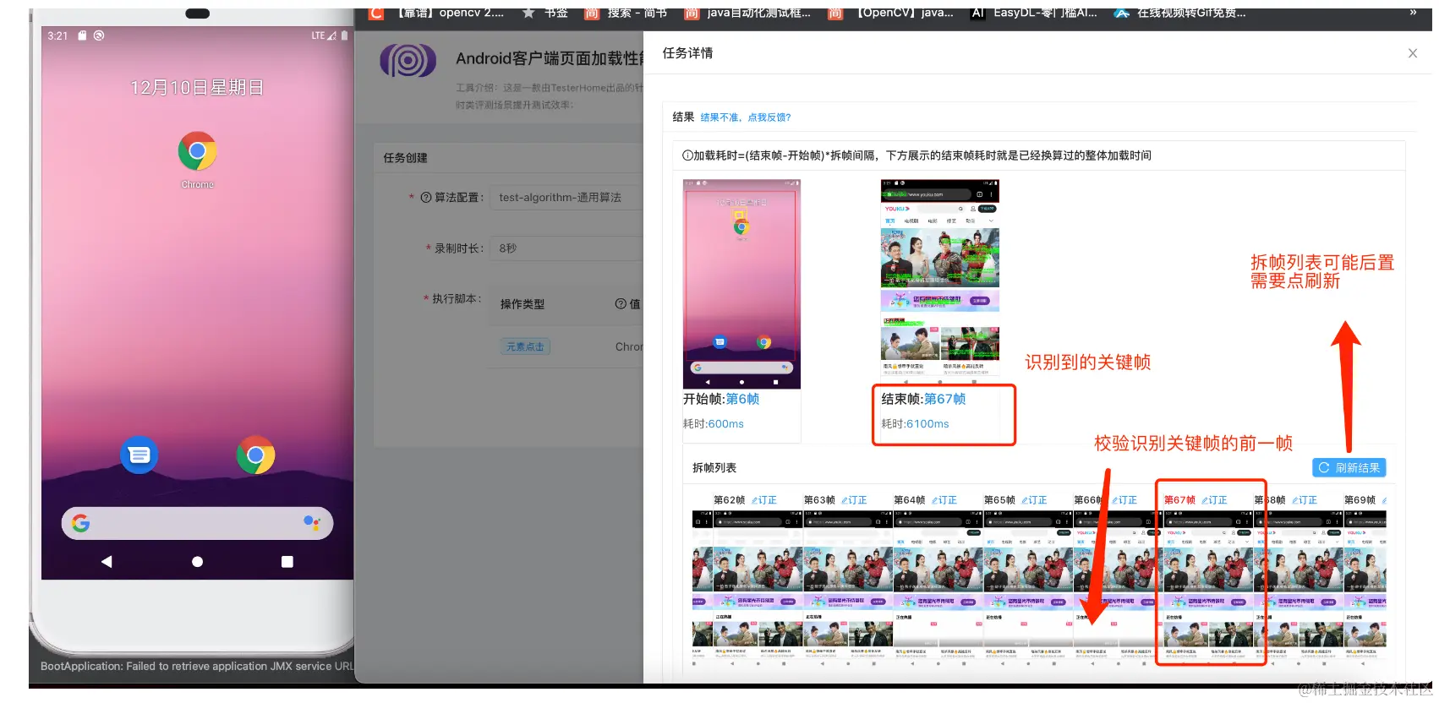Screen dimensions: 1439x703
Task: Click the tool's purple concentric logo
Action: point(408,61)
